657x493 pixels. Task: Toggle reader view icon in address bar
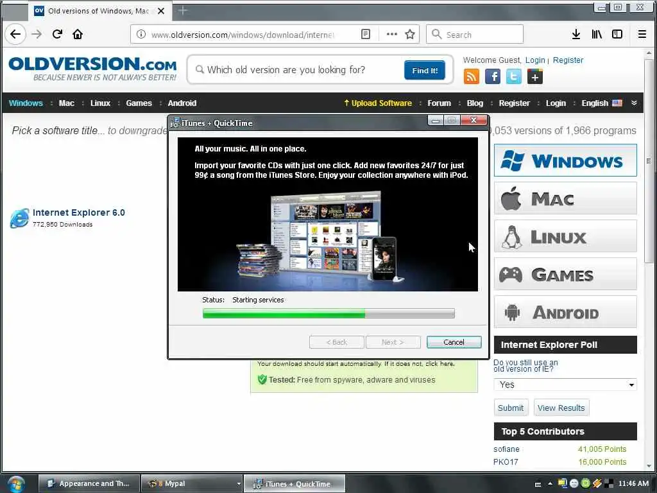[366, 35]
